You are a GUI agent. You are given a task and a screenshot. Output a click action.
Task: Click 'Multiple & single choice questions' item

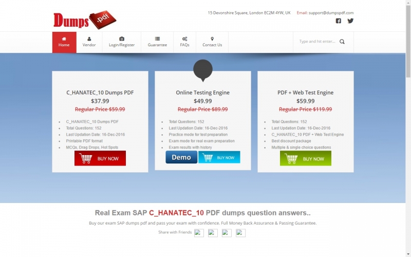(301, 148)
